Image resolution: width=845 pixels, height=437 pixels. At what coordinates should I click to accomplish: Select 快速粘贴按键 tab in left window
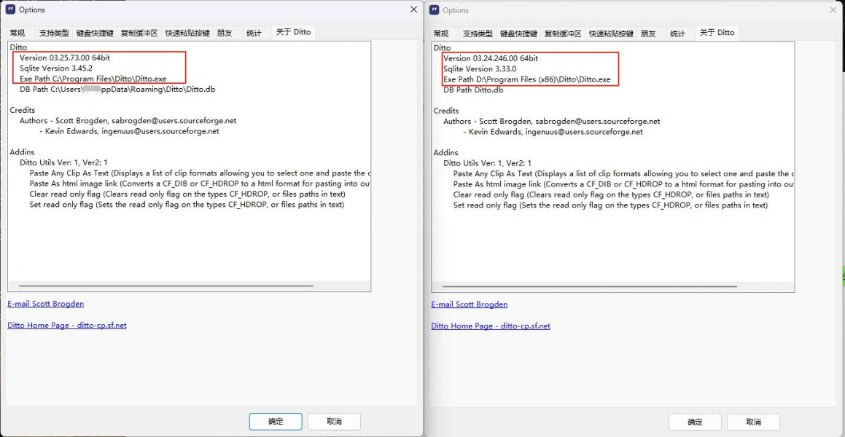(x=187, y=34)
